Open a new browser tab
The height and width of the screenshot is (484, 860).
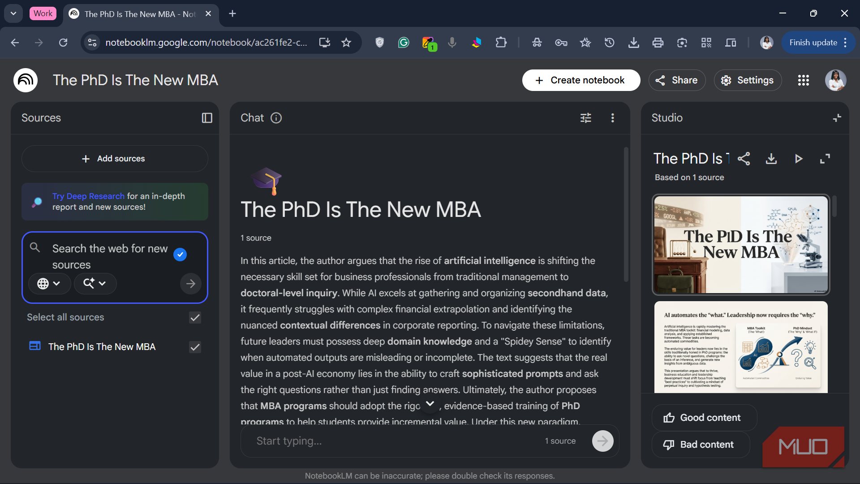pos(232,14)
